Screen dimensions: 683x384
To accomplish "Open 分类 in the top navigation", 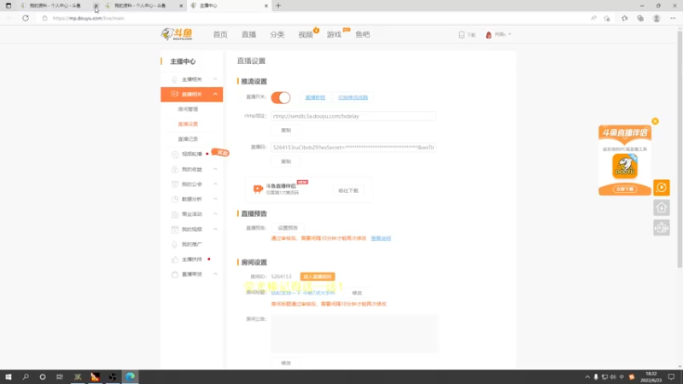I will point(277,34).
